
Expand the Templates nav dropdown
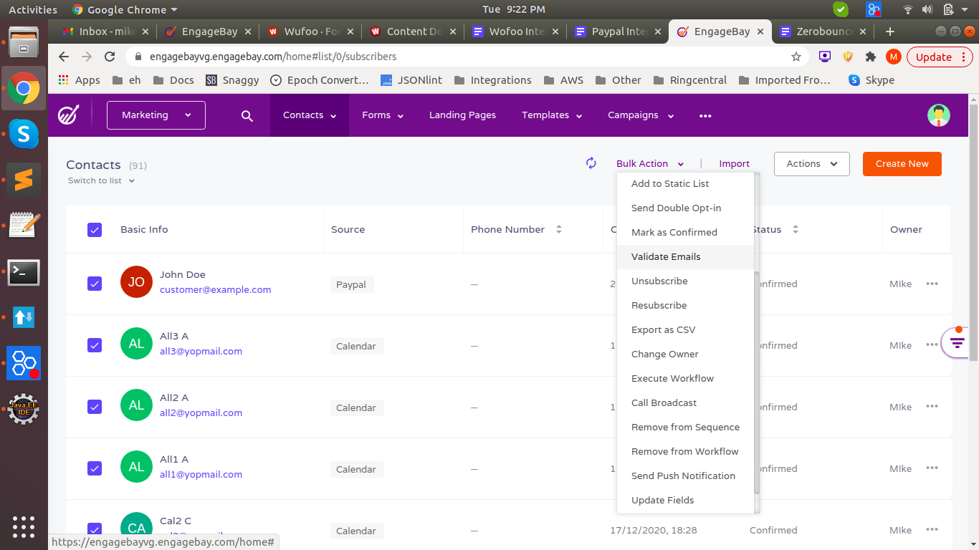tap(552, 115)
